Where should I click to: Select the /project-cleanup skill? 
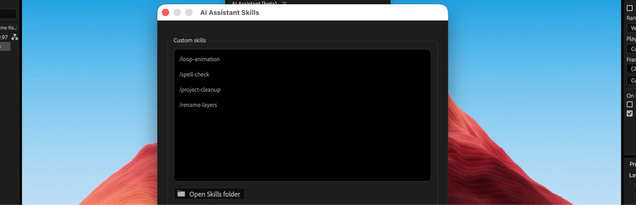200,90
